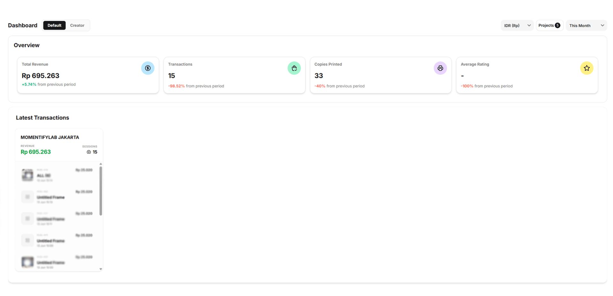Click the -100% change on Average Rating
The image size is (613, 296).
pos(467,86)
